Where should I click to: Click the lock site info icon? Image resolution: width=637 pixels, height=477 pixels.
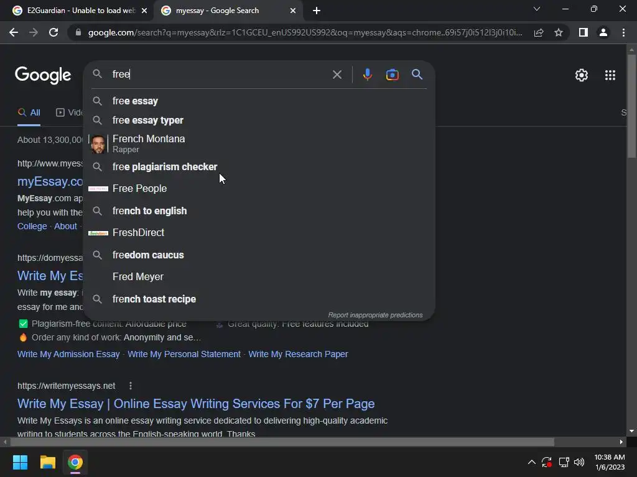coord(78,32)
